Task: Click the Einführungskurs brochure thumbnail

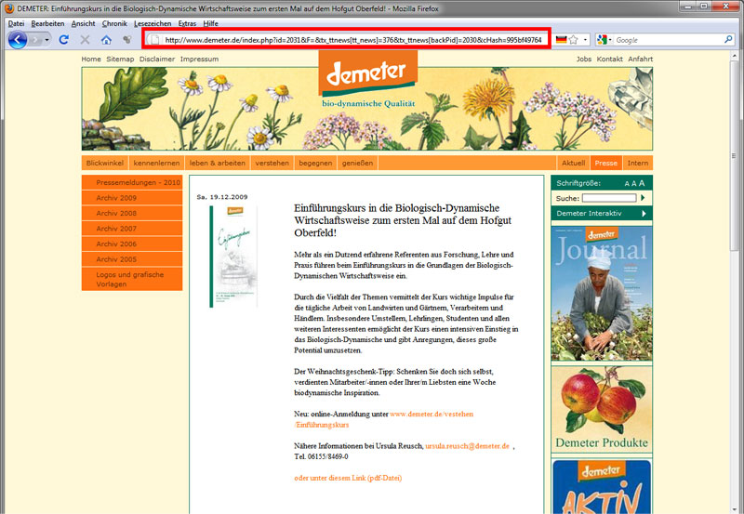Action: (233, 257)
